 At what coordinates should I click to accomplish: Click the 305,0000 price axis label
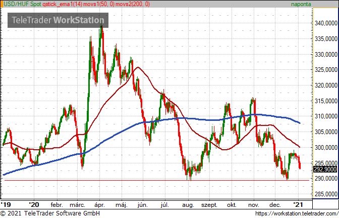(x=326, y=132)
